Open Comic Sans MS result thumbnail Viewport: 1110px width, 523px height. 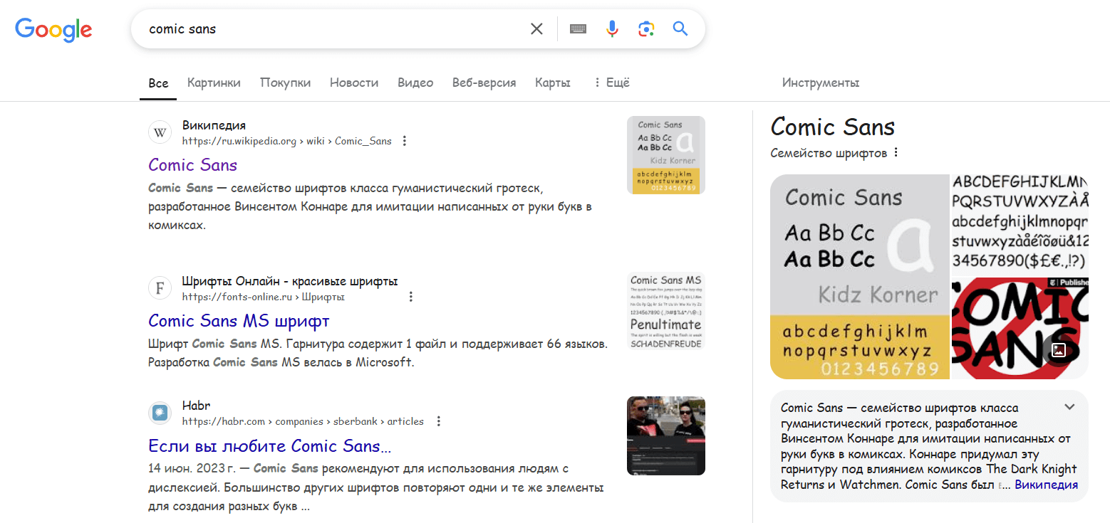tap(666, 311)
